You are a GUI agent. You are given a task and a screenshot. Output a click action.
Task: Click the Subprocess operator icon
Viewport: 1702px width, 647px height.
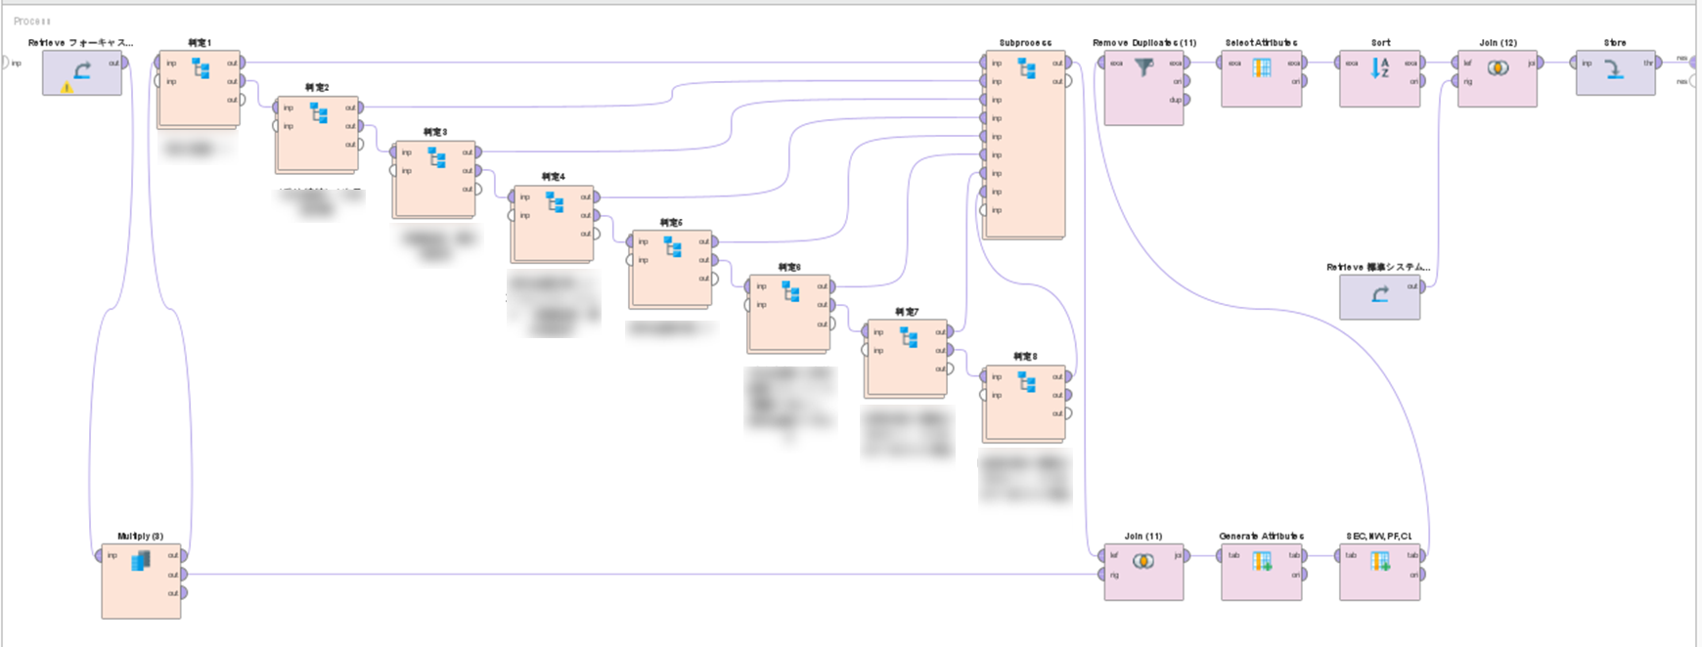click(1026, 68)
